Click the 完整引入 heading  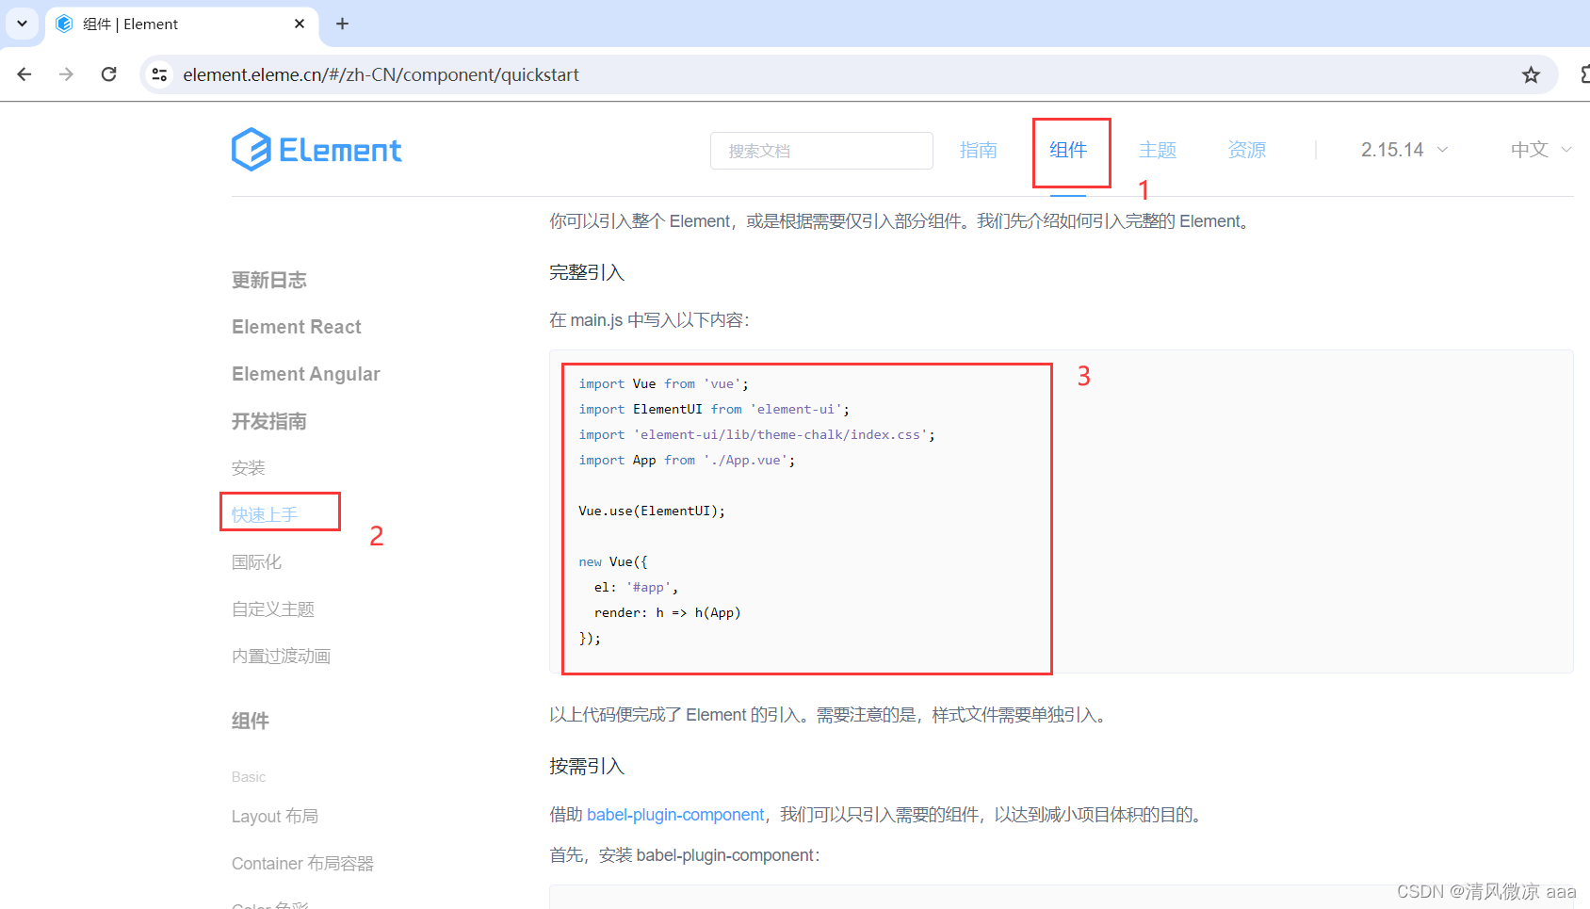point(587,272)
